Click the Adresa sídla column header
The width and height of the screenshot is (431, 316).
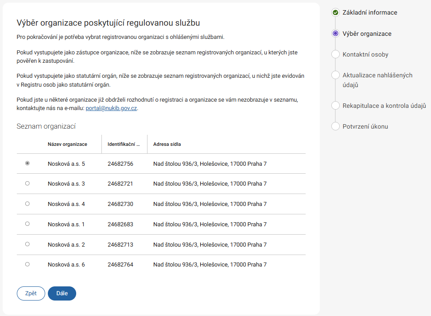point(167,144)
